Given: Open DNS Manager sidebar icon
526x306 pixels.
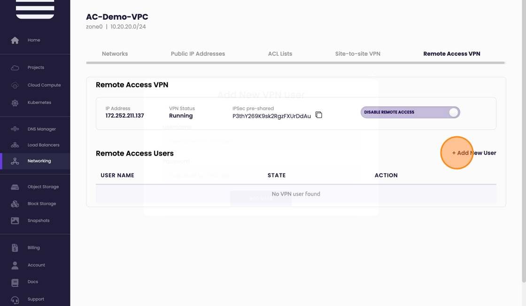Looking at the screenshot, I should coord(15,129).
